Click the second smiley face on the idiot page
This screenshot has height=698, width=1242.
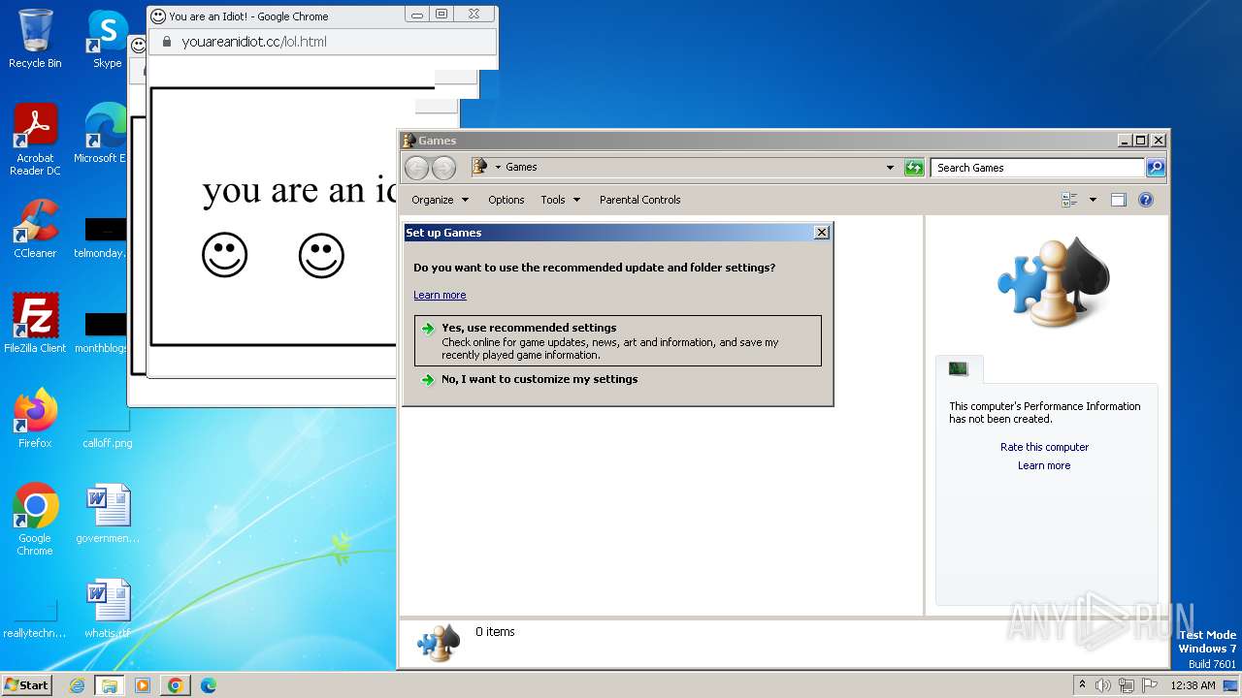coord(321,255)
